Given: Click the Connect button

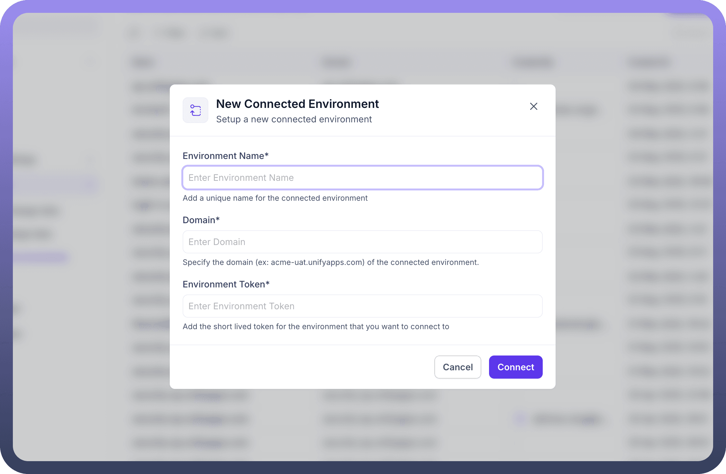Looking at the screenshot, I should coord(516,367).
